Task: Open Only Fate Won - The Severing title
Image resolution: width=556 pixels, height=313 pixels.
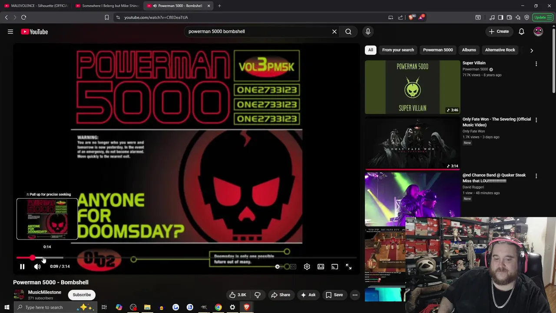Action: click(496, 122)
